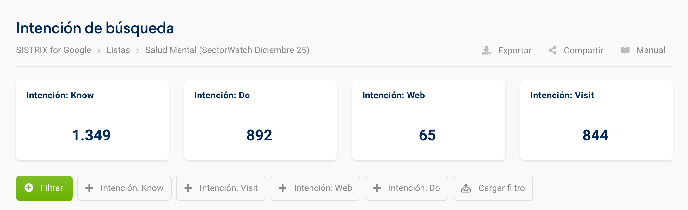Click the Intención: Visit stat card
This screenshot has height=210, width=688.
(x=596, y=120)
